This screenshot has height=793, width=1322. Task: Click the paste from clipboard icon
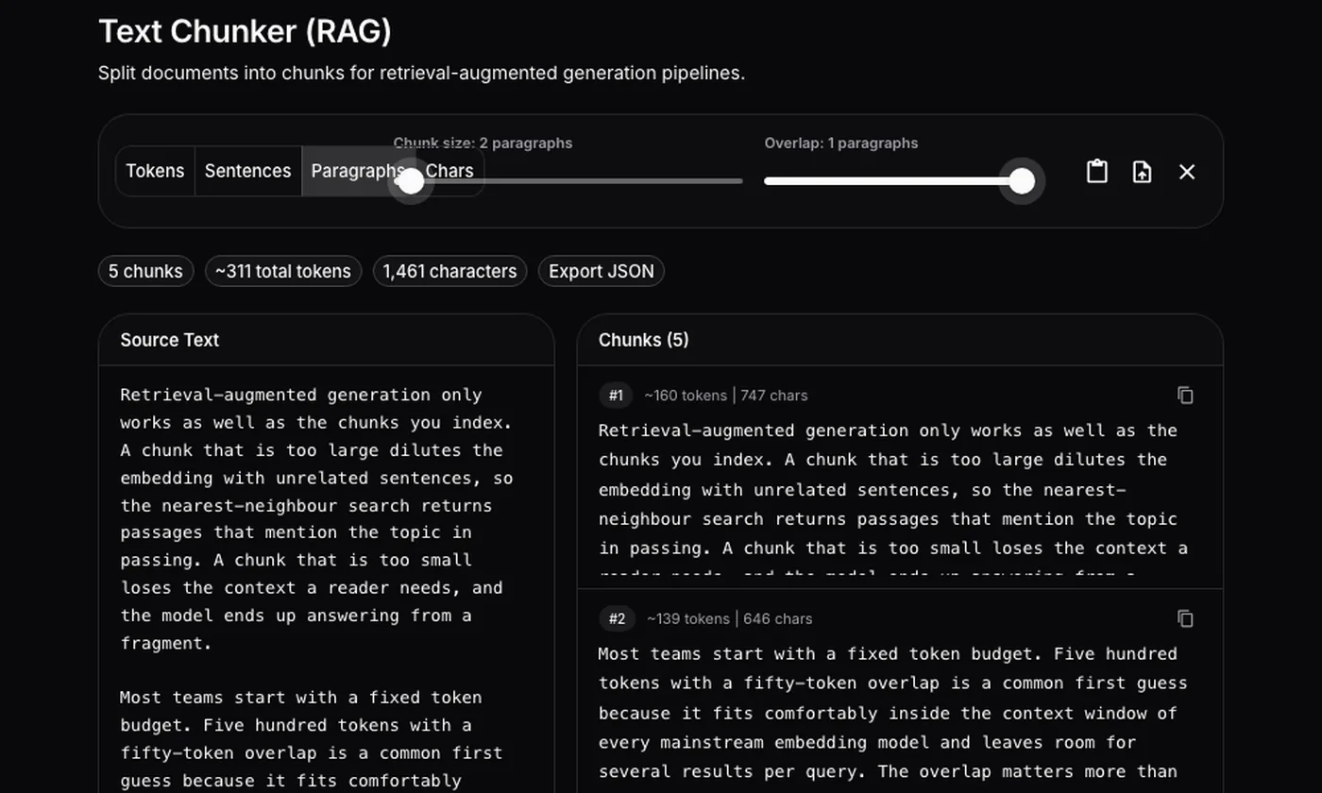pos(1096,171)
